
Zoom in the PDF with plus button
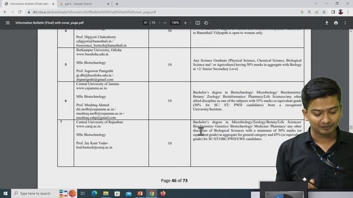tap(185, 23)
